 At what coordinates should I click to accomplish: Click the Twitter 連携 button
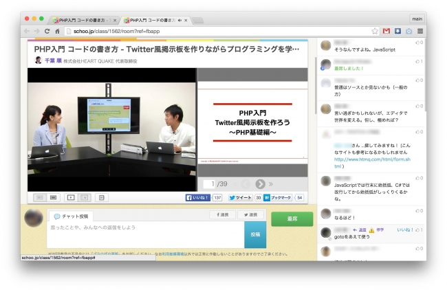(250, 215)
